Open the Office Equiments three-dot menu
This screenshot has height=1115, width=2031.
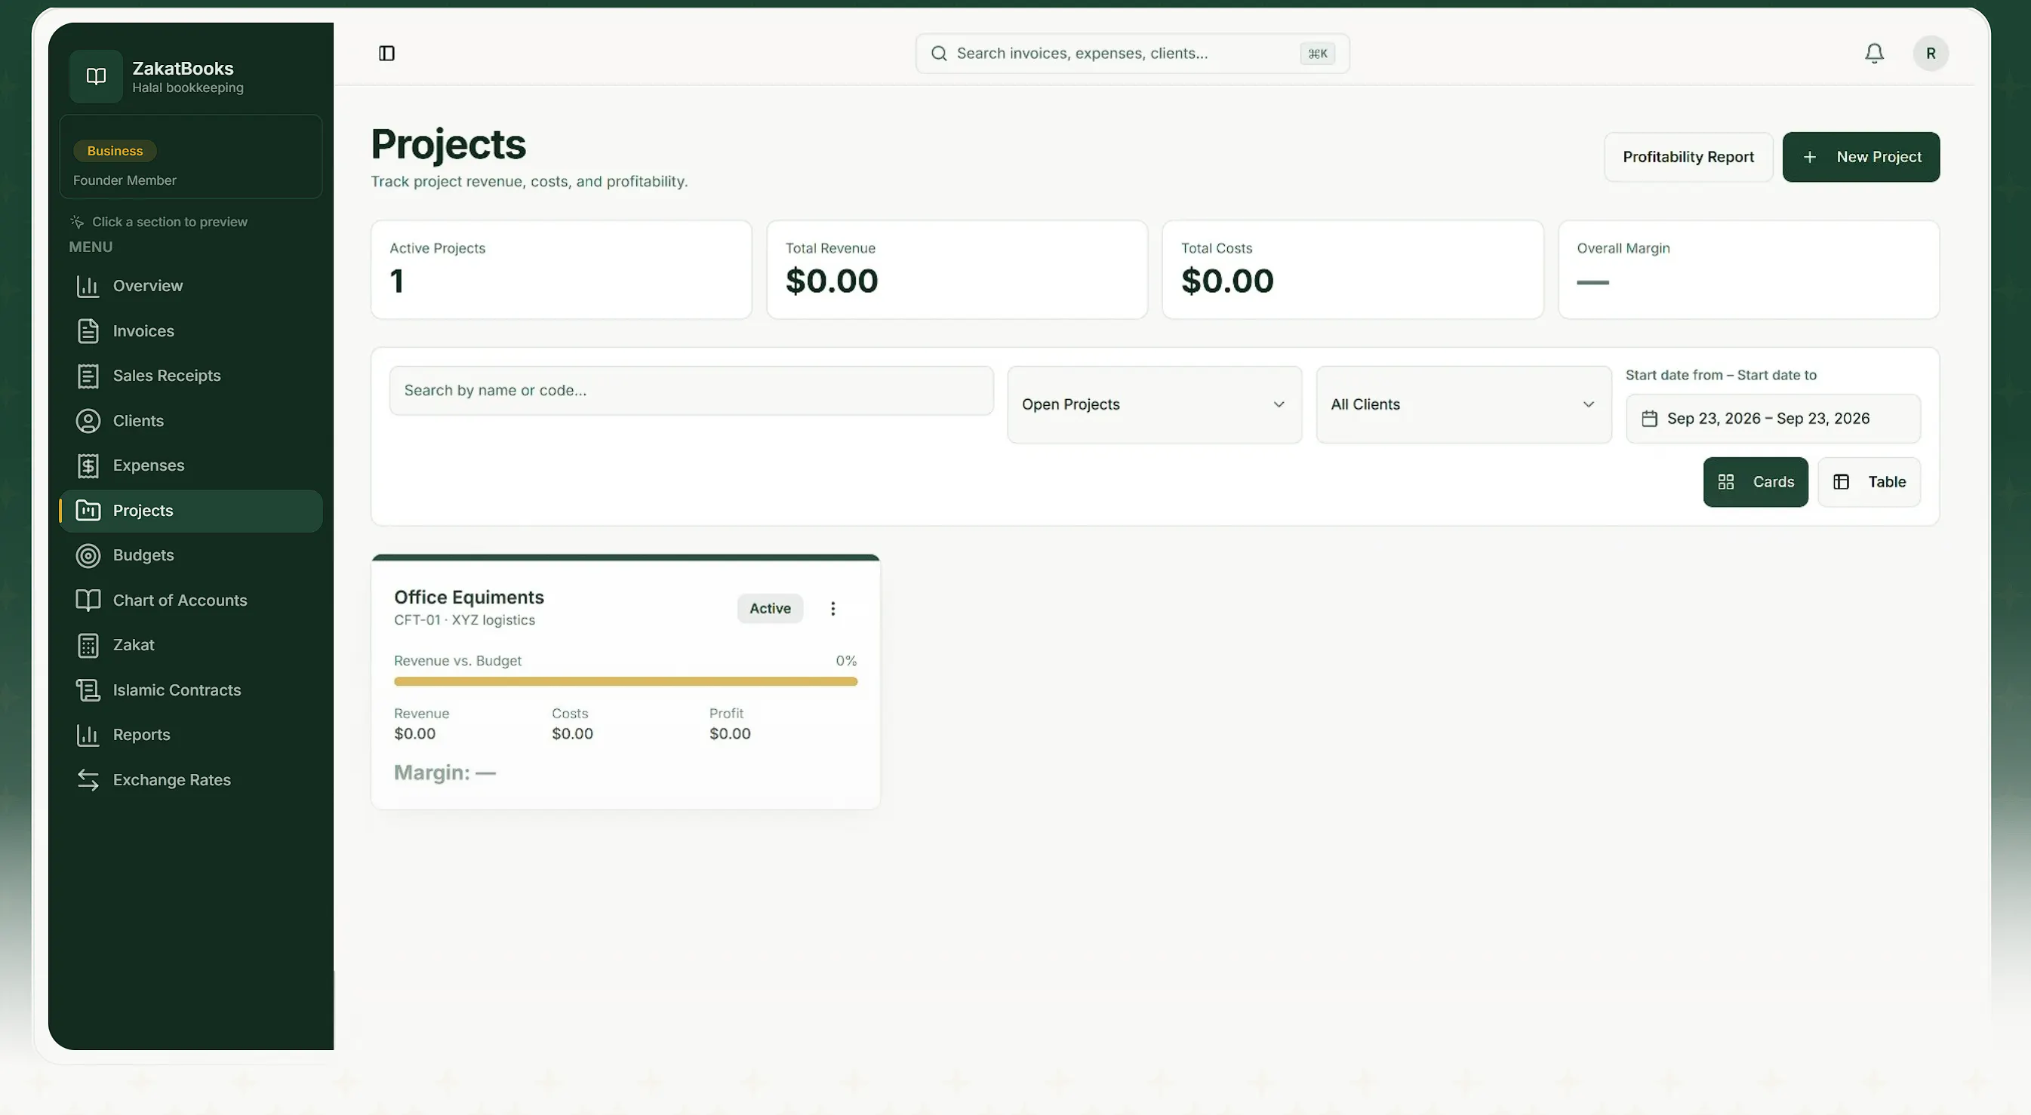tap(832, 607)
